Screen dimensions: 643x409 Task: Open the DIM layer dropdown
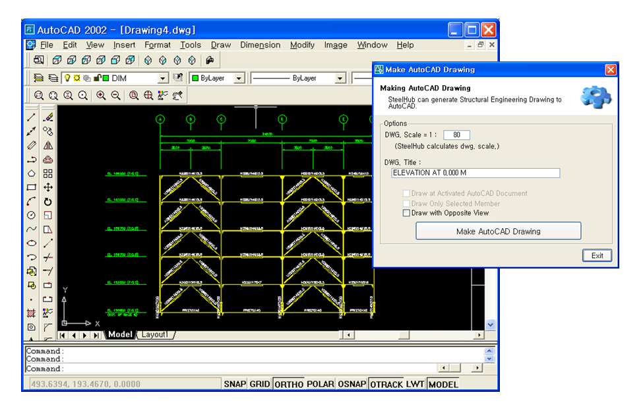pyautogui.click(x=163, y=78)
